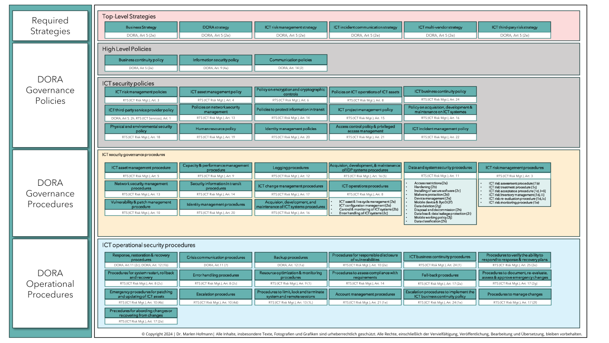Click the ICT security governance procedures heading
This screenshot has width=609, height=343.
[x=133, y=154]
